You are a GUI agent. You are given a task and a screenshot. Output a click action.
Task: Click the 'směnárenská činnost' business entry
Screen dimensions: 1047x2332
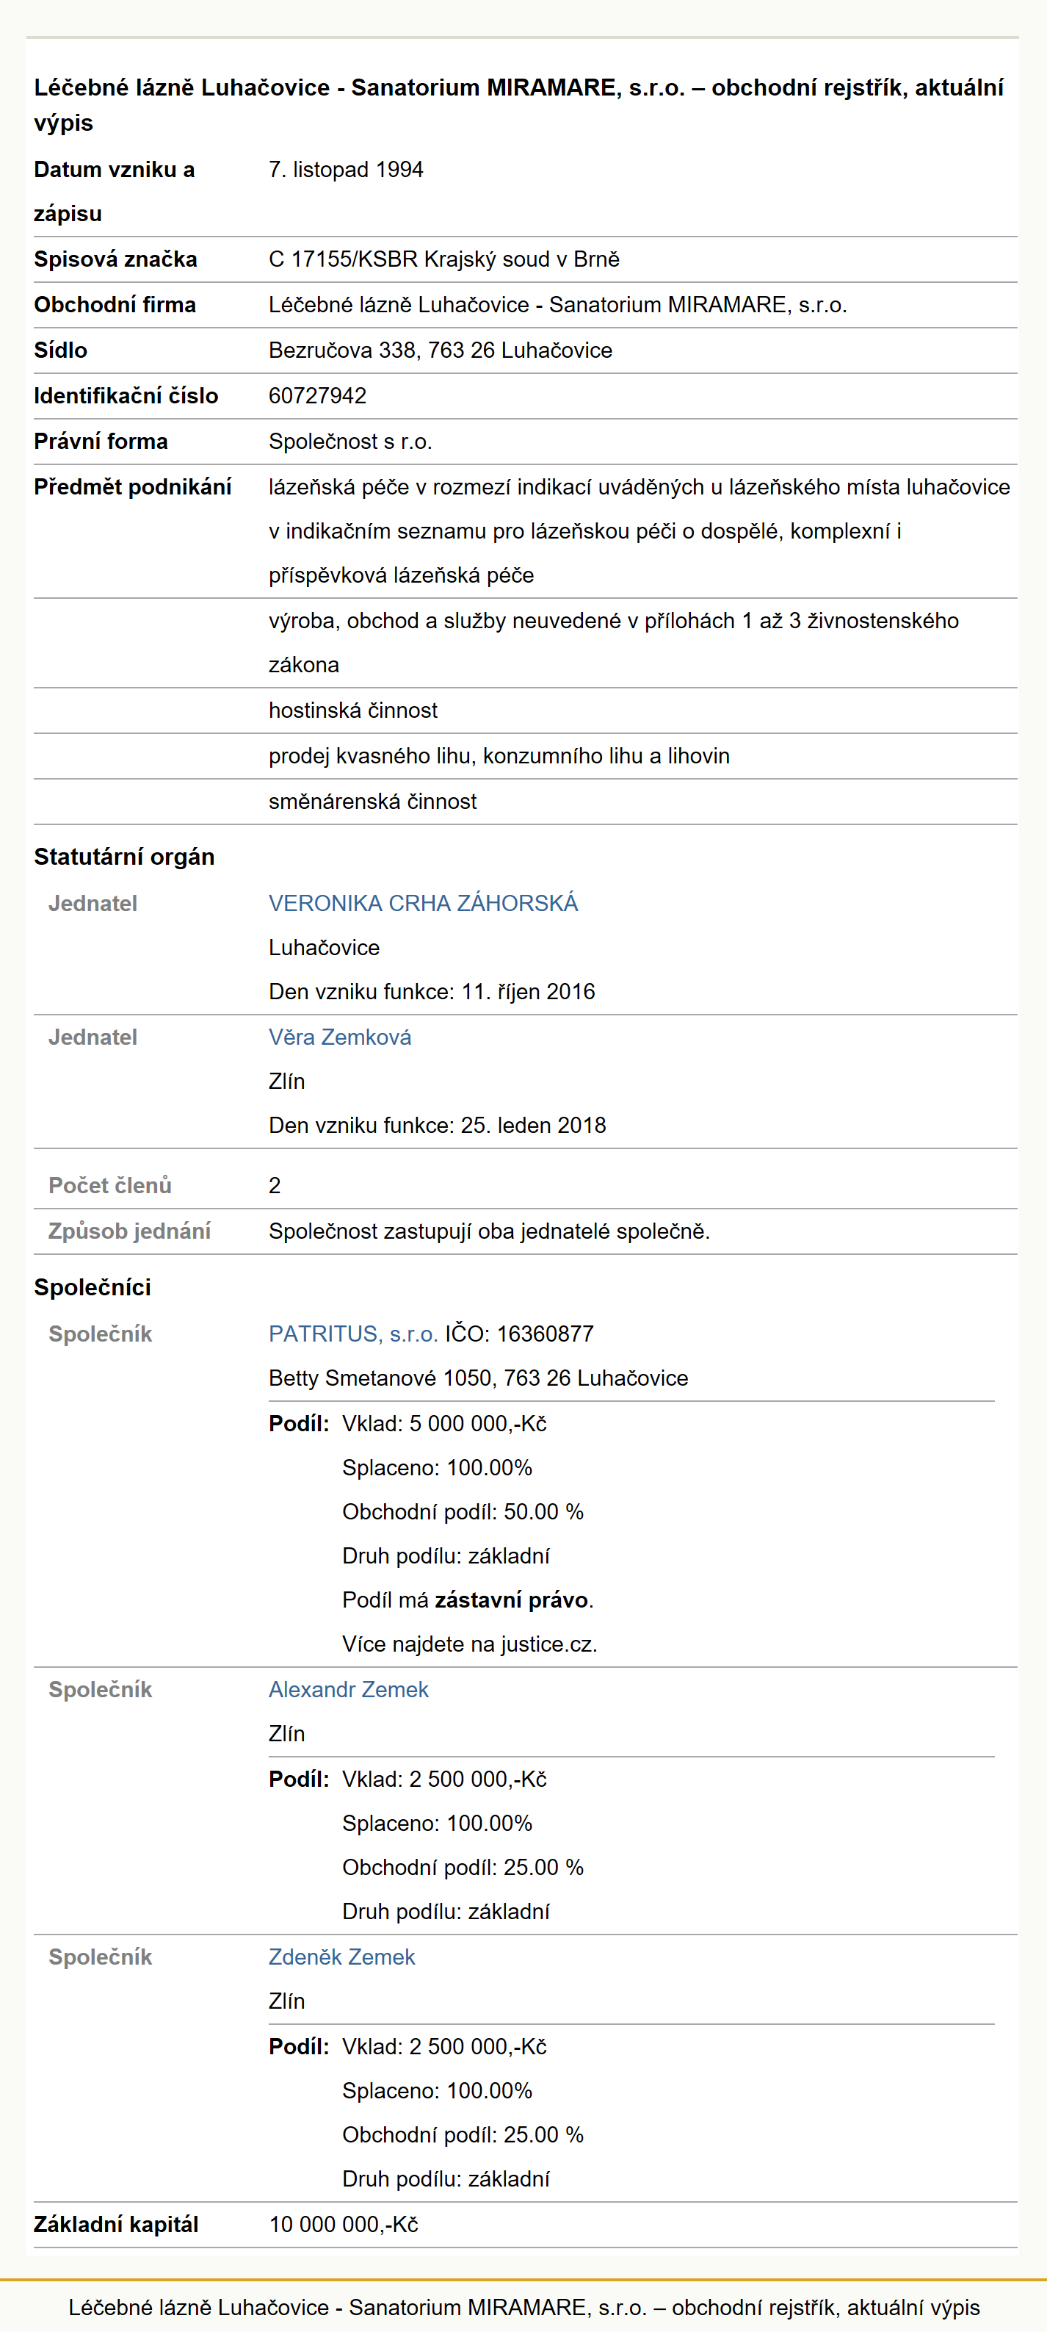pos(373,801)
